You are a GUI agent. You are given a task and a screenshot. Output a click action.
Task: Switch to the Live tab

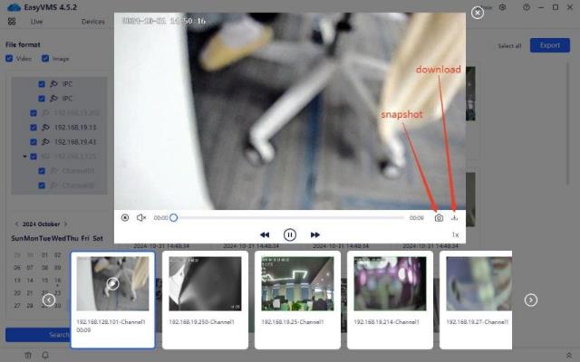[x=36, y=21]
